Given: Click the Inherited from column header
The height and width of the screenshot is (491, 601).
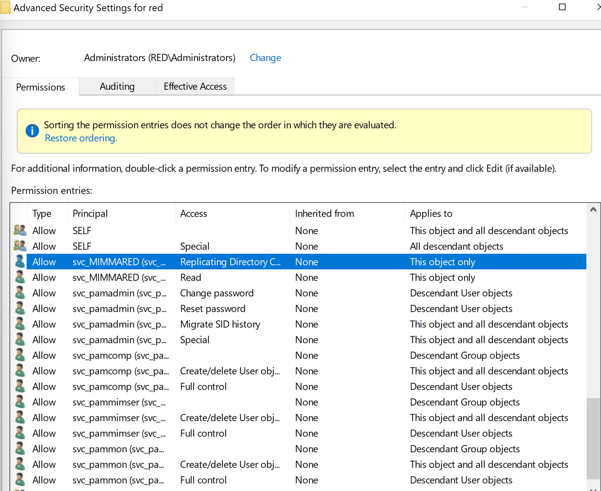Looking at the screenshot, I should click(x=324, y=214).
